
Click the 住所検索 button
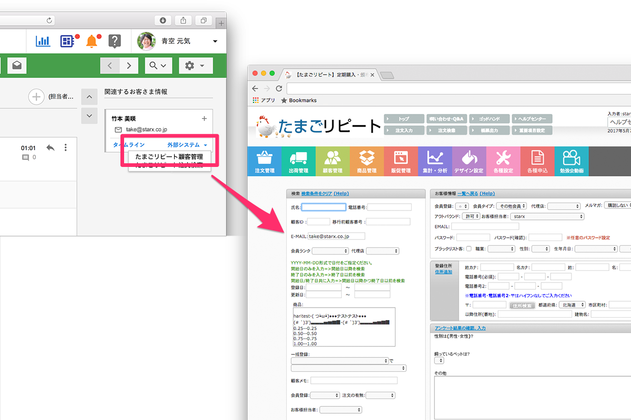522,306
